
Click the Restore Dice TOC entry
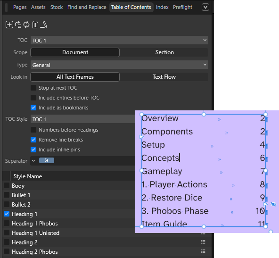172,198
